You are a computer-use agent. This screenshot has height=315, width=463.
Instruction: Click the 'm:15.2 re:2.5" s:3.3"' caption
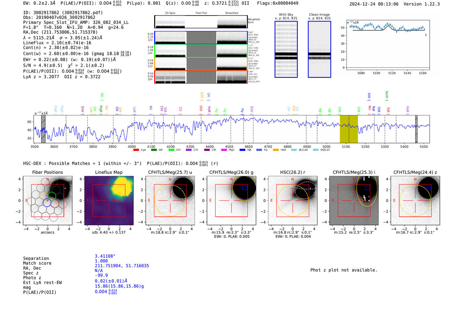[x=354, y=232]
